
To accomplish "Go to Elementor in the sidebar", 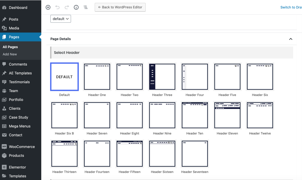I will pos(17,167).
